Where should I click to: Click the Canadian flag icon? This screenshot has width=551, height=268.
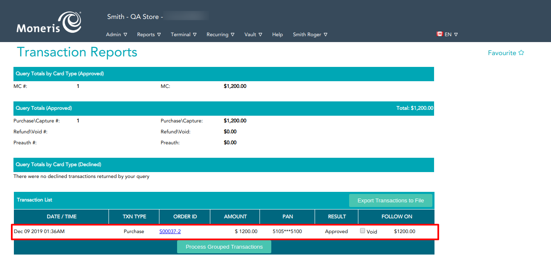440,34
